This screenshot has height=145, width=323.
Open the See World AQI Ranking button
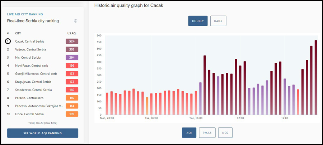tap(43, 133)
